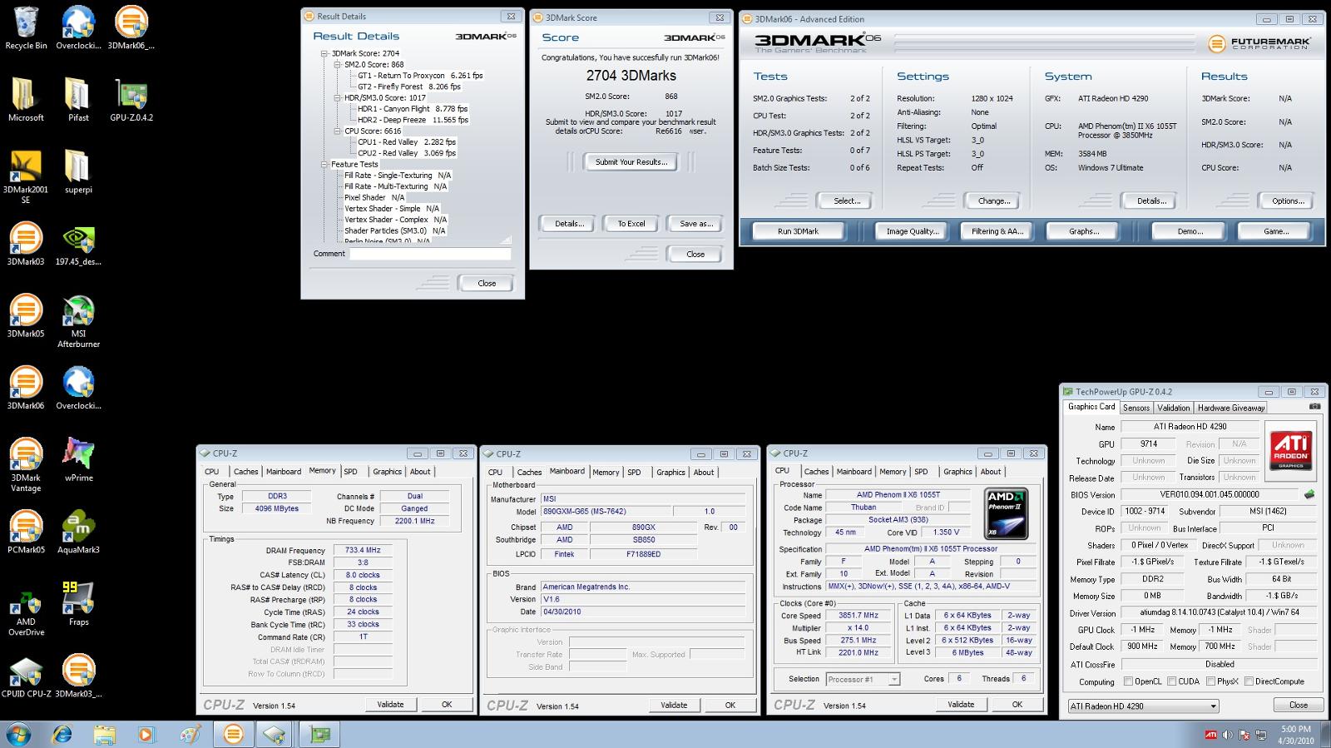Click Submit Your Results in the 3DMark Score window
This screenshot has width=1331, height=748.
(631, 162)
